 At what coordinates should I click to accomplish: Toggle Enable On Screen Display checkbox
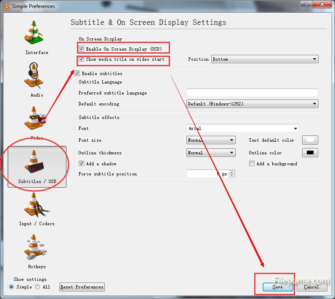82,49
